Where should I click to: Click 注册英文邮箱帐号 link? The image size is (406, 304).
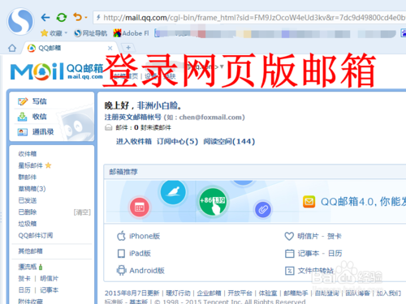133,118
